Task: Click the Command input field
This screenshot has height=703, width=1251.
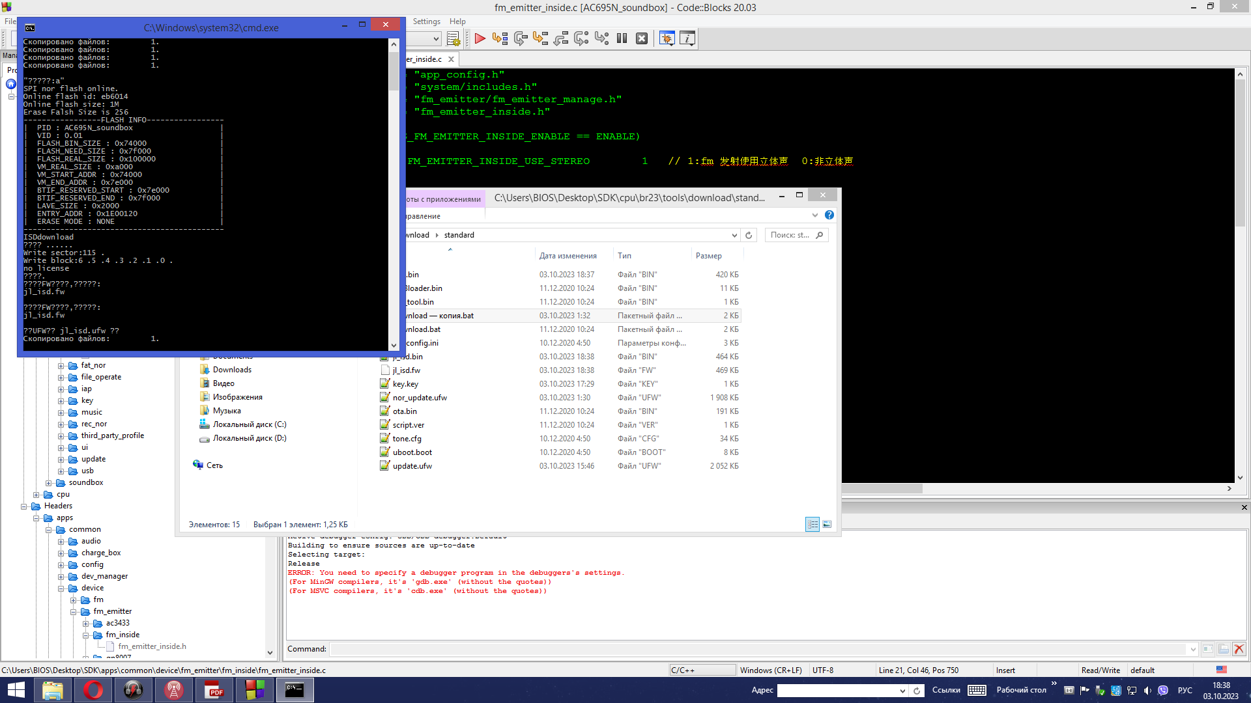Action: point(759,649)
